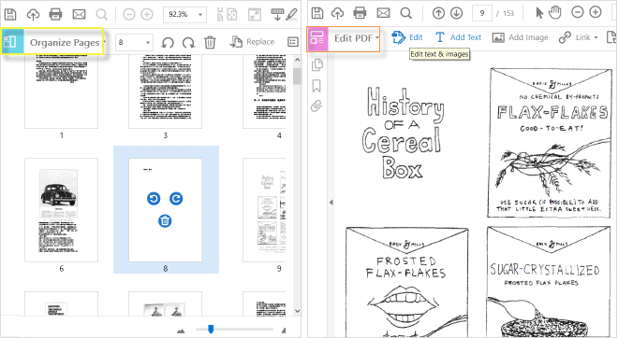Click the Add Text button

[459, 37]
